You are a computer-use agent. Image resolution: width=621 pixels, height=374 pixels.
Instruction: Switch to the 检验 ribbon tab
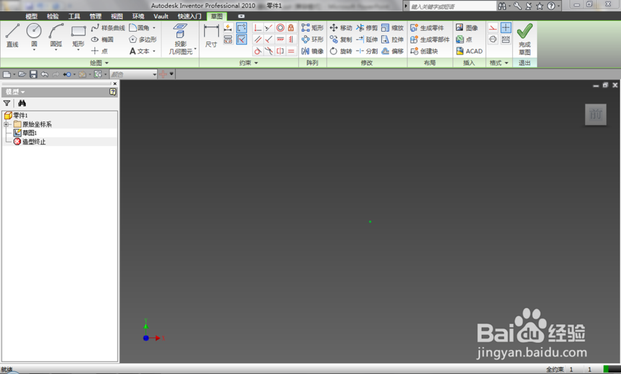[53, 16]
